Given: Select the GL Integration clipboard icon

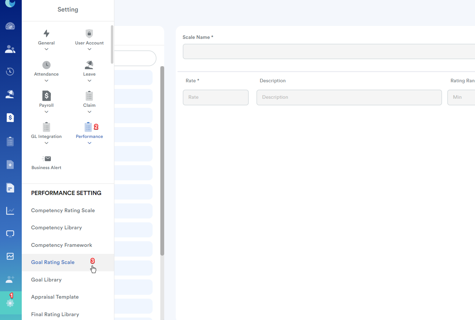Looking at the screenshot, I should point(46,127).
